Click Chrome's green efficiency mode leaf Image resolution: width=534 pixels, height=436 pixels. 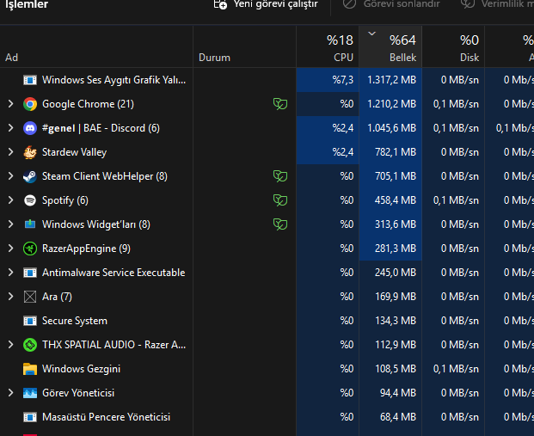coord(280,104)
